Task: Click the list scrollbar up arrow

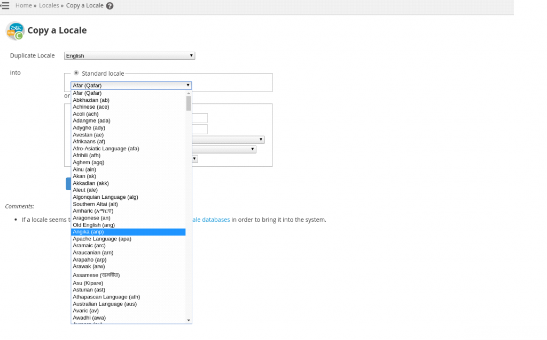Action: pos(189,93)
